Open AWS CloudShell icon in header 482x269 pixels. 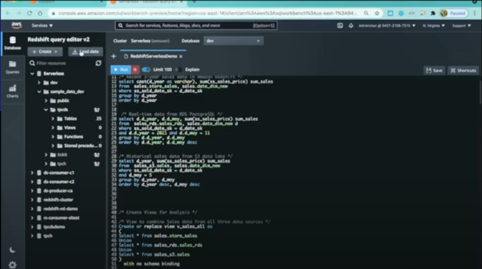[340, 26]
